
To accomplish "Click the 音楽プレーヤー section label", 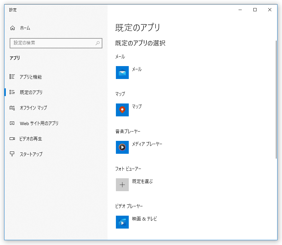I will tap(128, 131).
